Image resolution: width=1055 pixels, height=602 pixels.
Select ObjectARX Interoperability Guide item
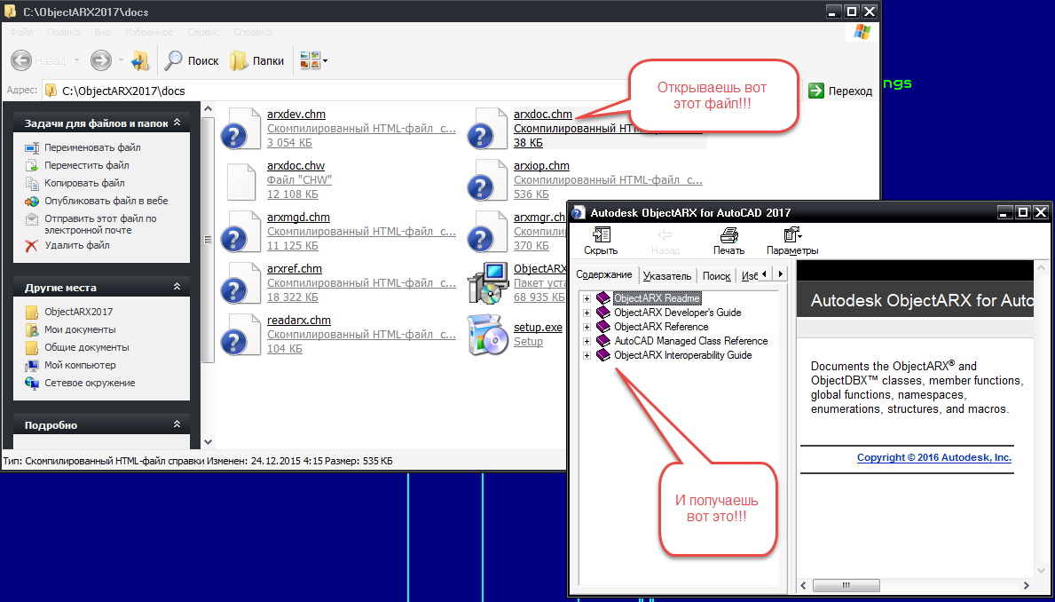683,355
